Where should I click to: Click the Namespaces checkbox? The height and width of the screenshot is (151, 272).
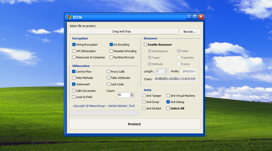pos(150,51)
